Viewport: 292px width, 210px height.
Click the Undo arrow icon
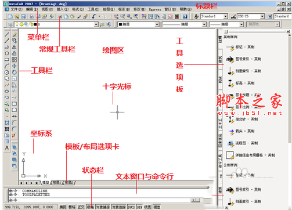(x=94, y=16)
